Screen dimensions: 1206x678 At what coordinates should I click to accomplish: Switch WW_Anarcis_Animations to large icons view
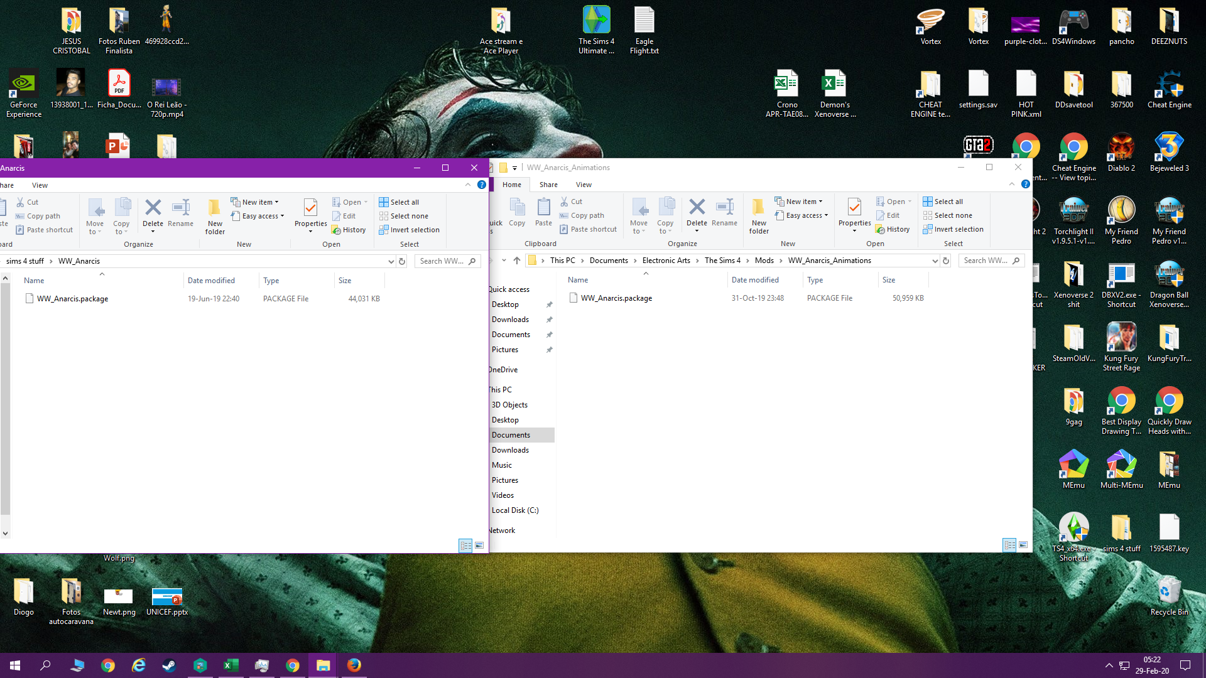1023,545
